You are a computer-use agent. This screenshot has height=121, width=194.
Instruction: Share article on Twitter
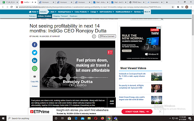click(35, 53)
